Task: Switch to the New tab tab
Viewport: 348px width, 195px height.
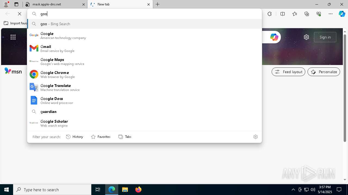Action: click(120, 4)
